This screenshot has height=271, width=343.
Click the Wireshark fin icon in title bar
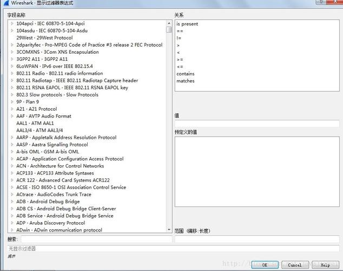click(6, 3)
